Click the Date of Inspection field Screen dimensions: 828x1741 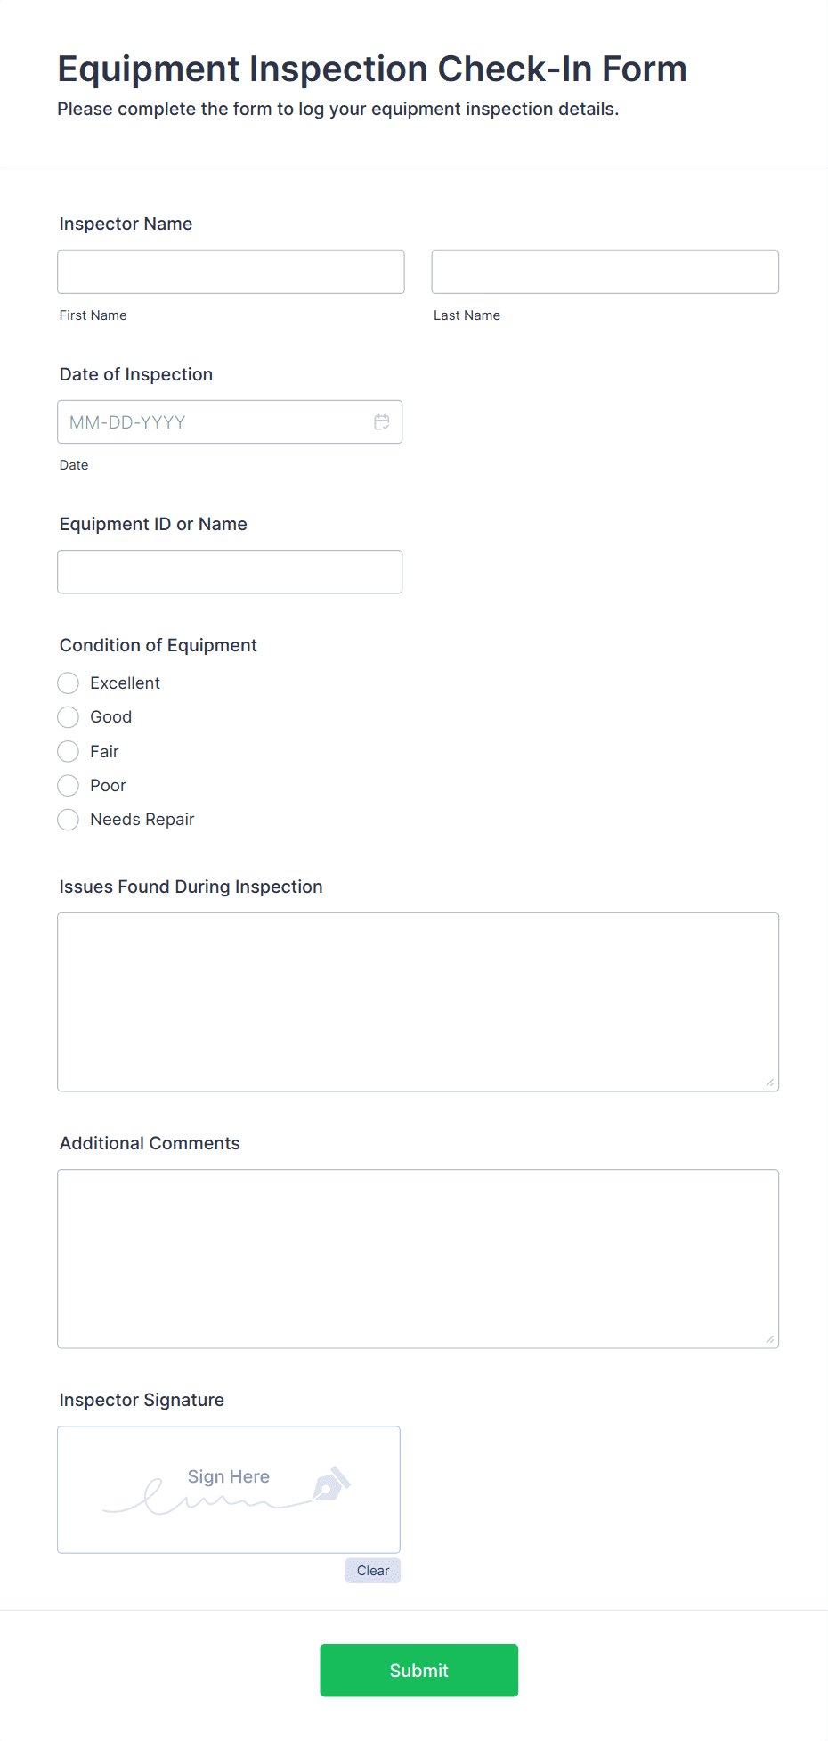tap(214, 421)
